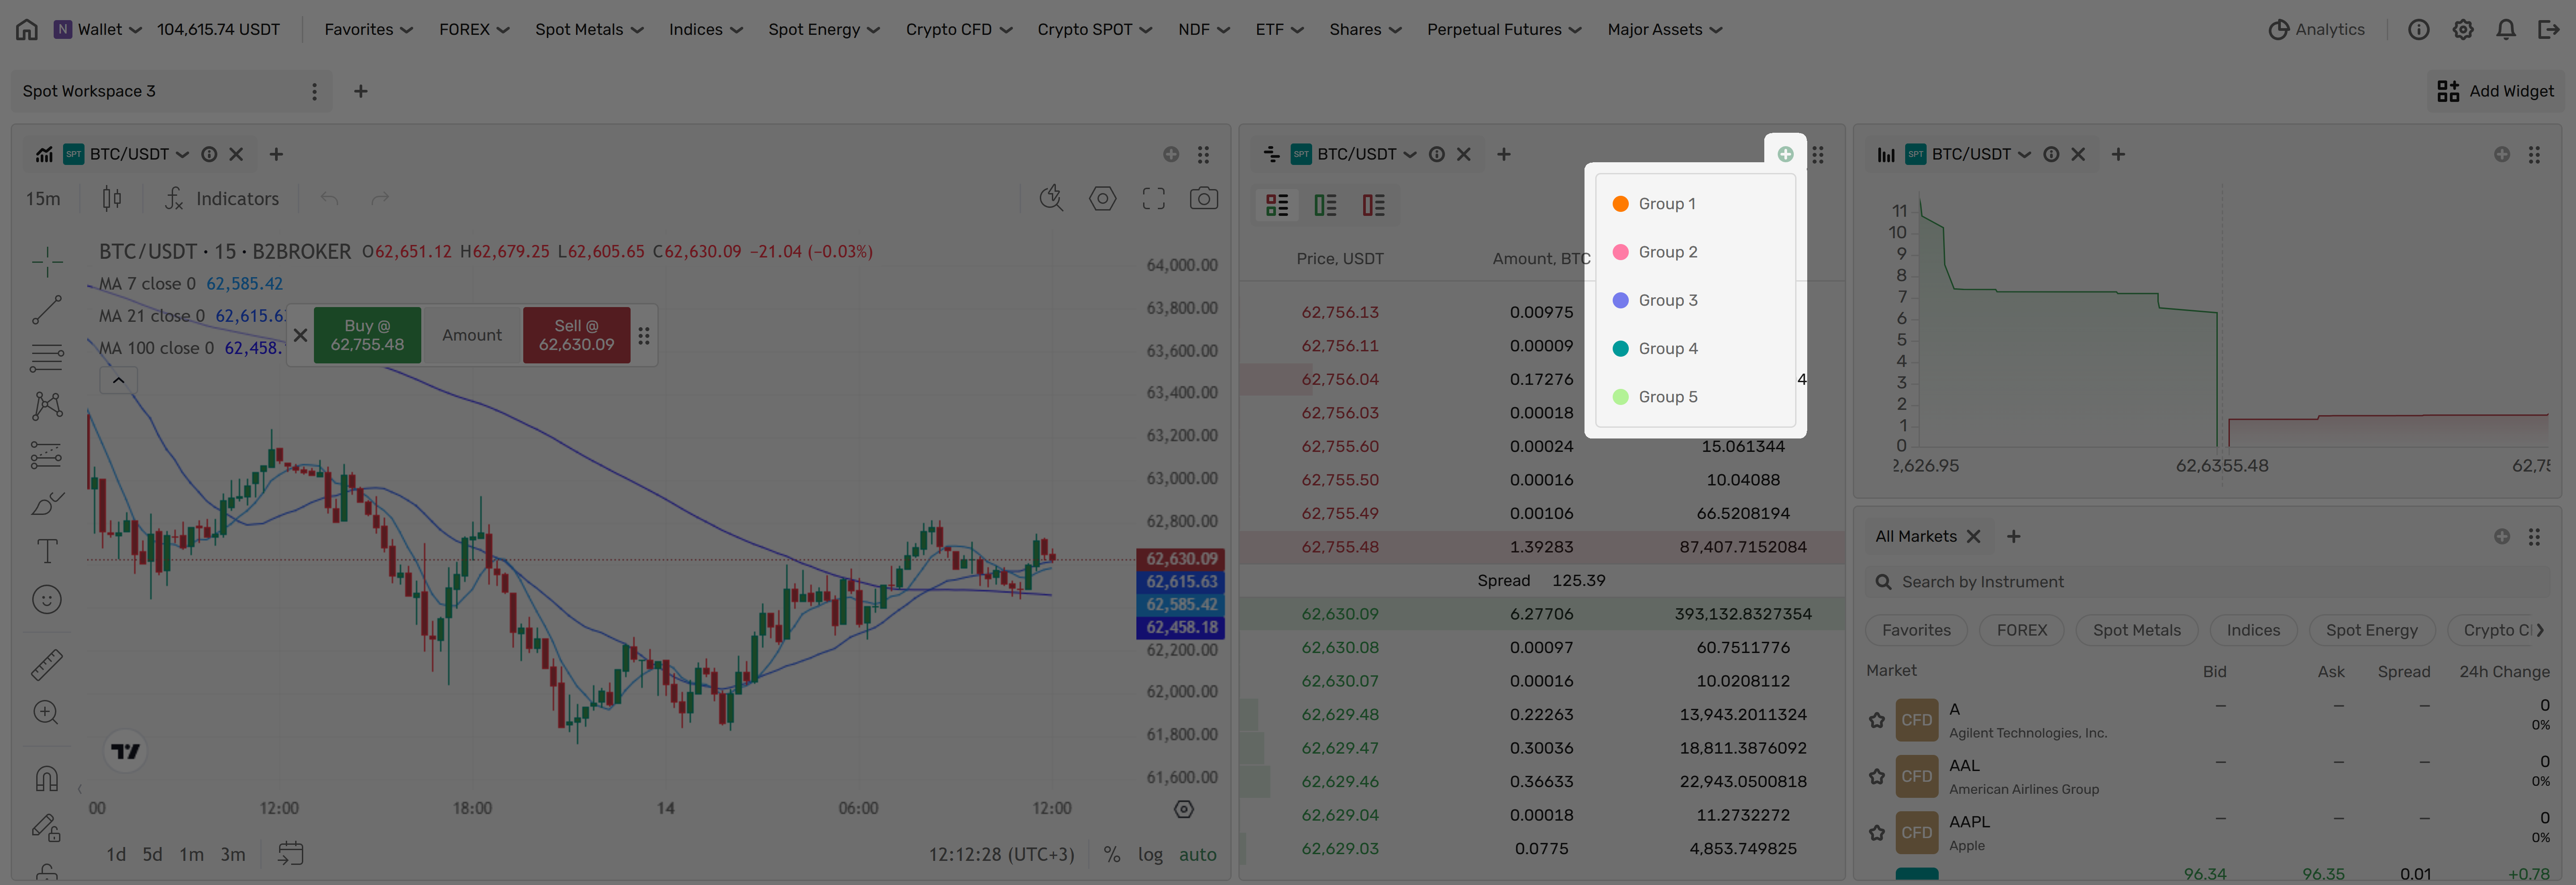Select the trend line drawing tool
The image size is (2576, 885).
point(47,310)
